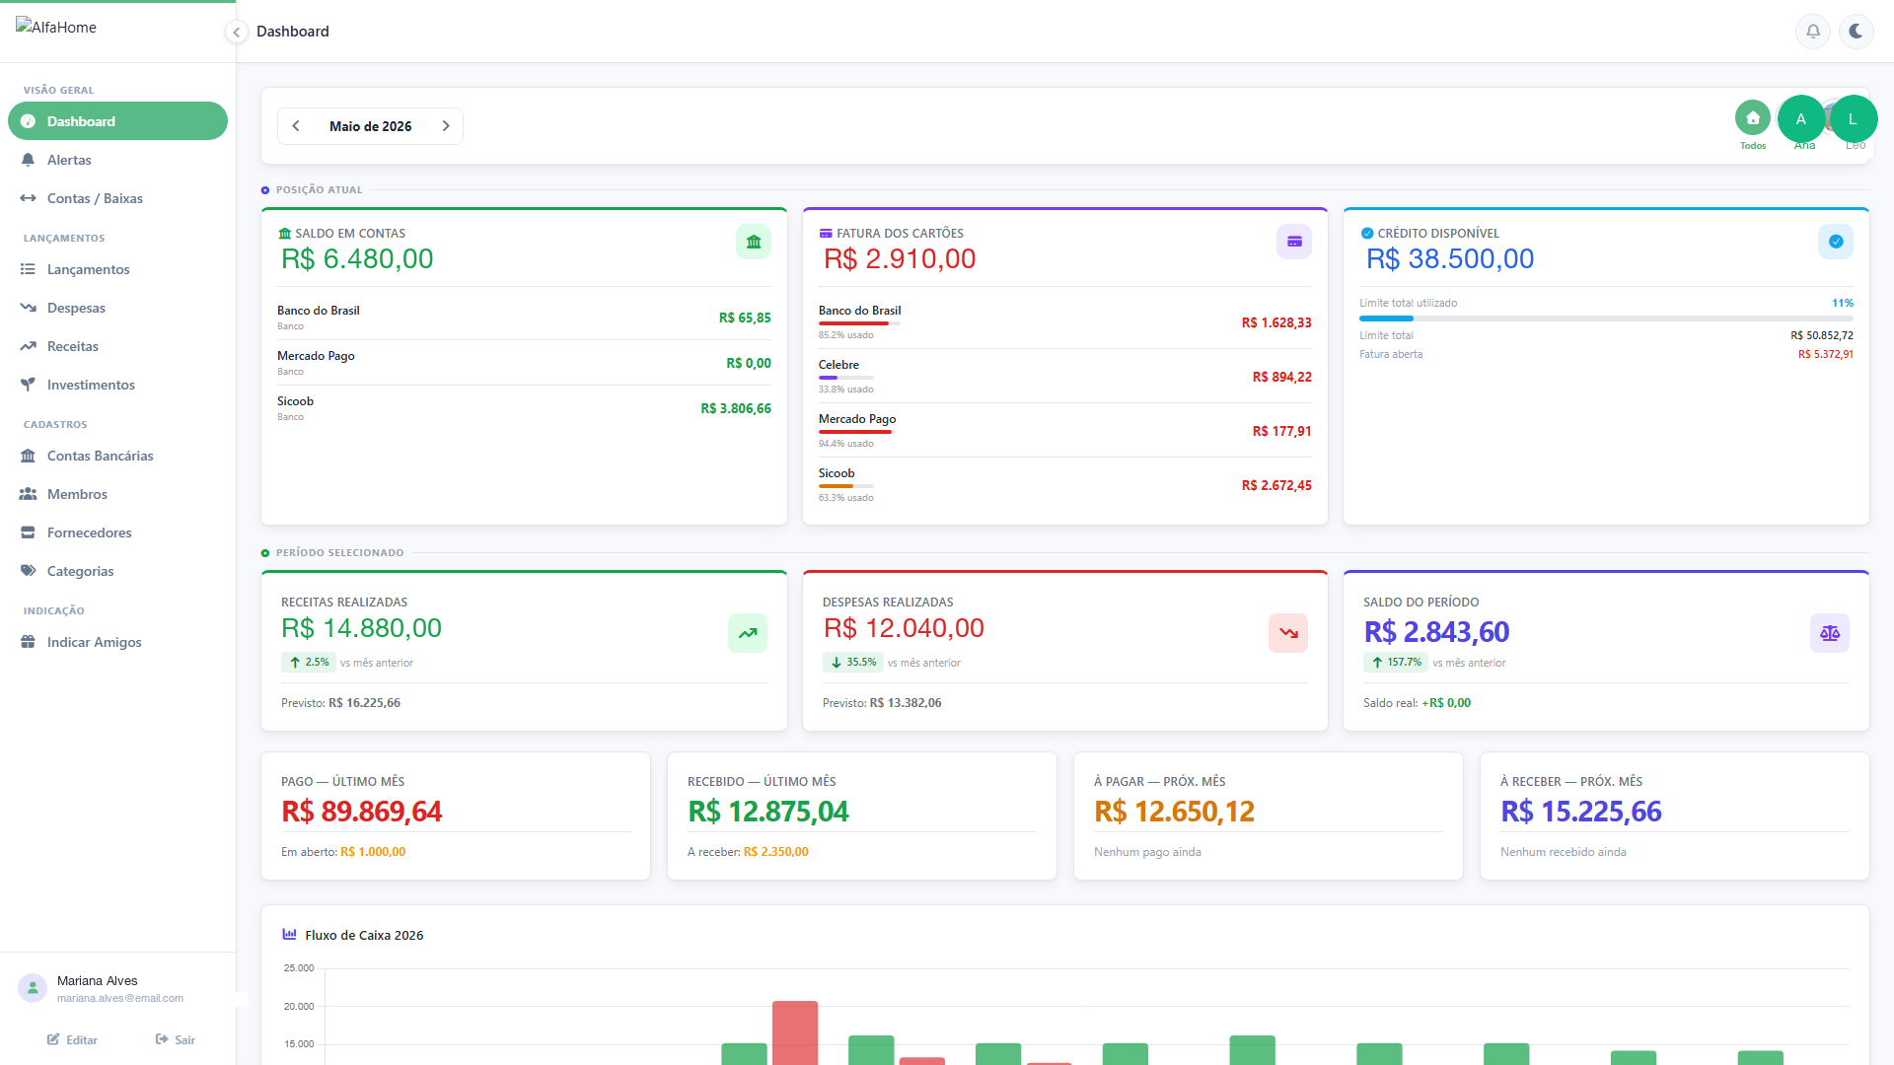Viewport: 1894px width, 1065px height.
Task: Click mariana.alves@email.com address
Action: tap(120, 998)
